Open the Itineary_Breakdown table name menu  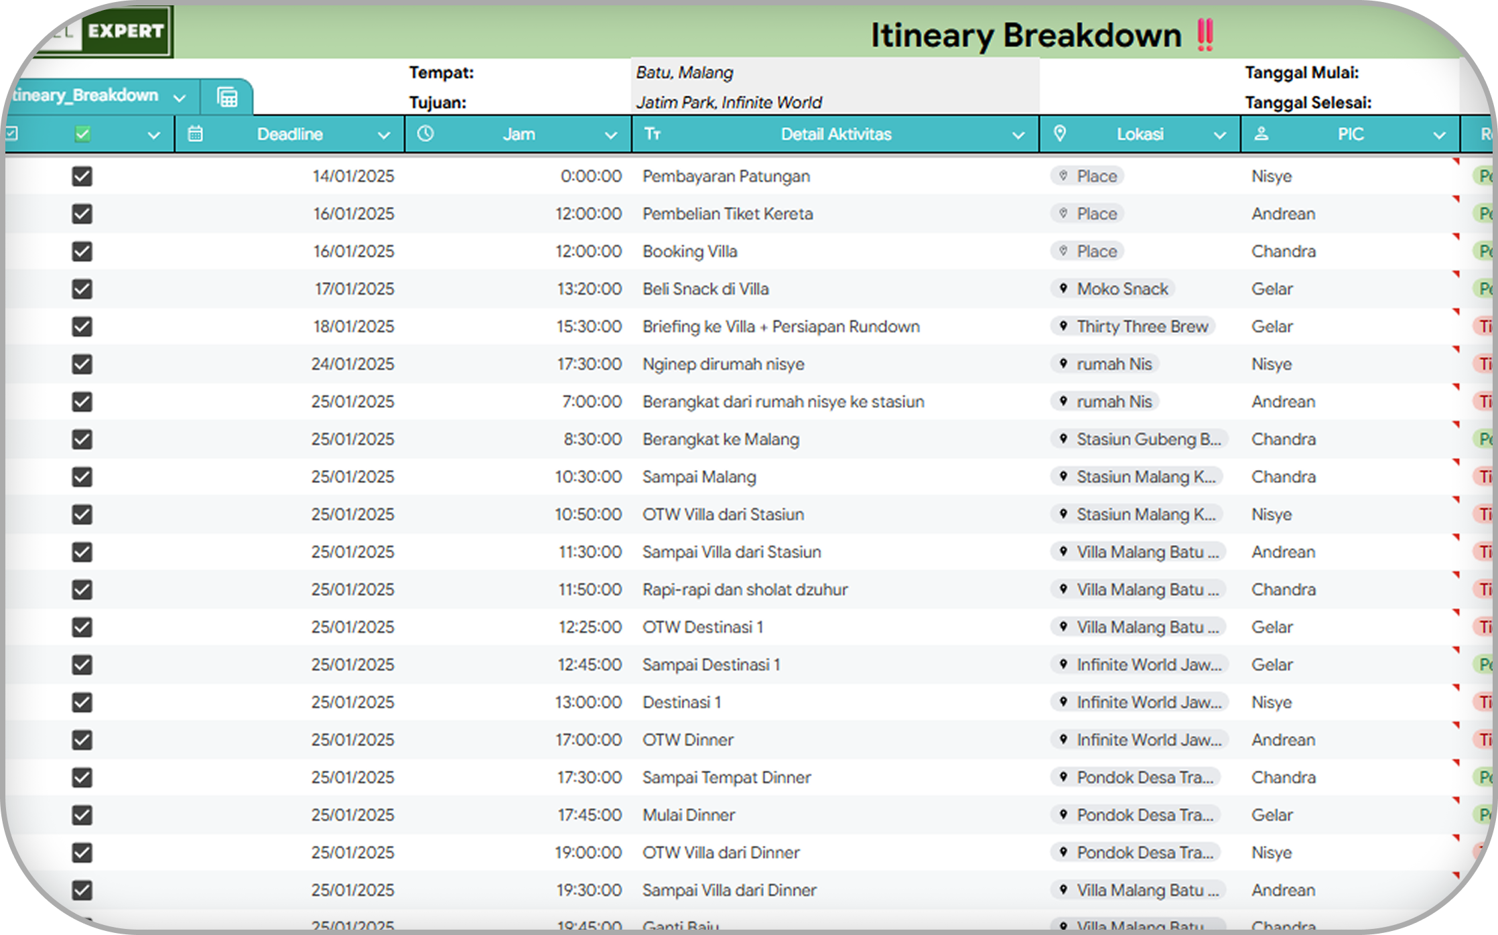click(179, 98)
